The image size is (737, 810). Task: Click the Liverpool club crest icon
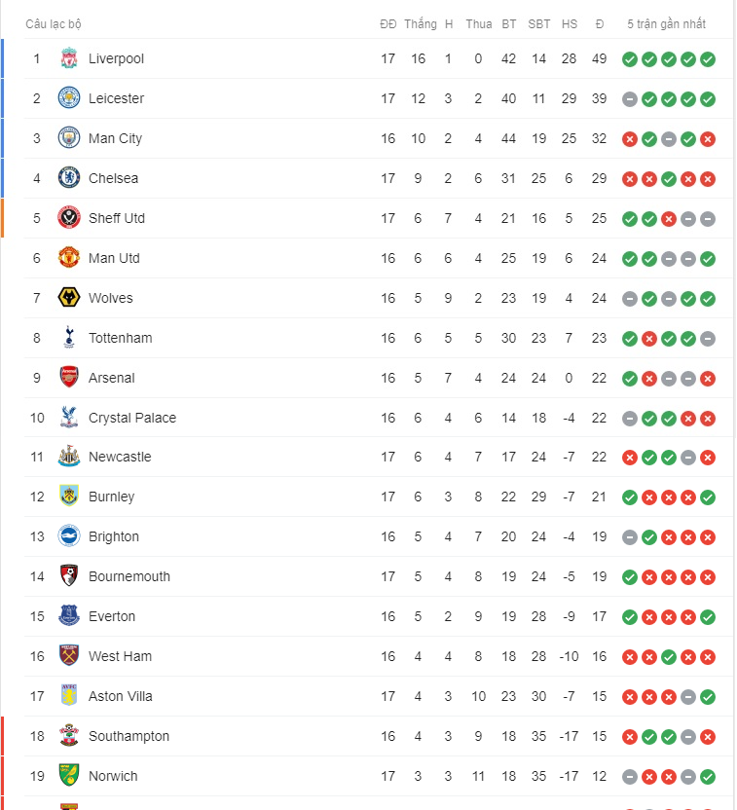[x=69, y=58]
